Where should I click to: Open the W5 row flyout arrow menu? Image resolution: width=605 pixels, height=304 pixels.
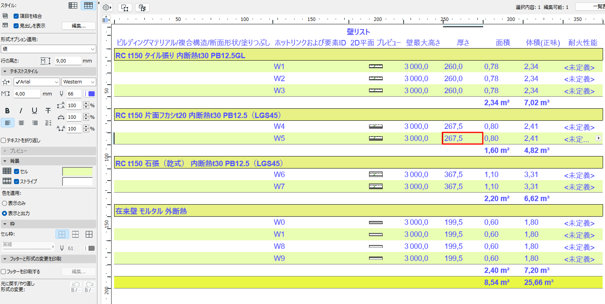tap(598, 138)
